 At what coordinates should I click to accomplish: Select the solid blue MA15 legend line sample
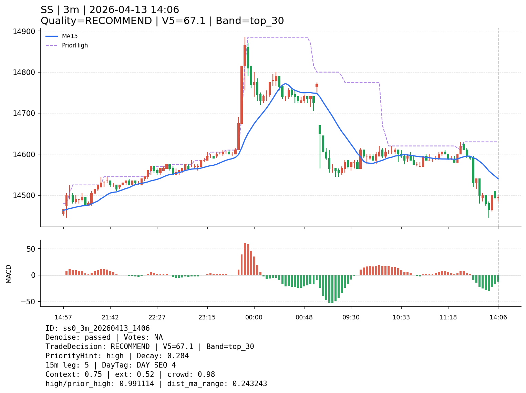pyautogui.click(x=52, y=36)
